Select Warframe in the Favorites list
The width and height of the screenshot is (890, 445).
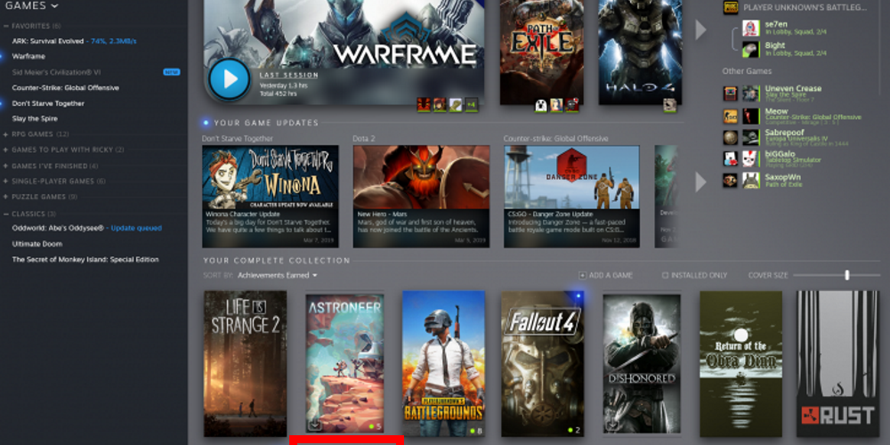pyautogui.click(x=28, y=56)
